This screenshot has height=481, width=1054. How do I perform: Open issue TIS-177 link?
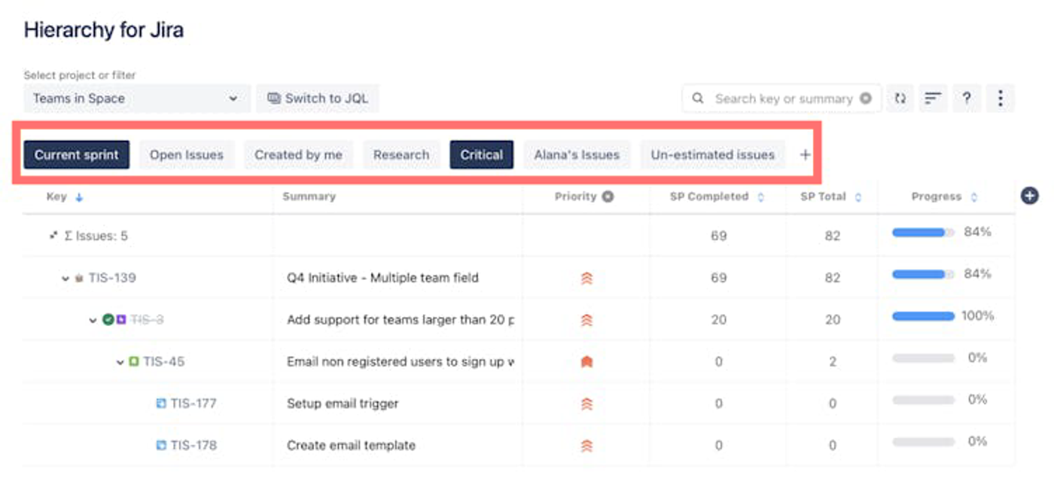(x=193, y=403)
